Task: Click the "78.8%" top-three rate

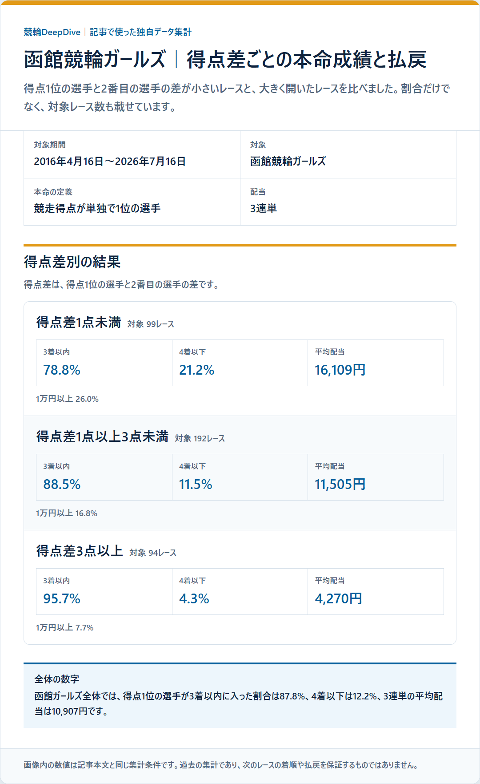Action: [x=62, y=370]
